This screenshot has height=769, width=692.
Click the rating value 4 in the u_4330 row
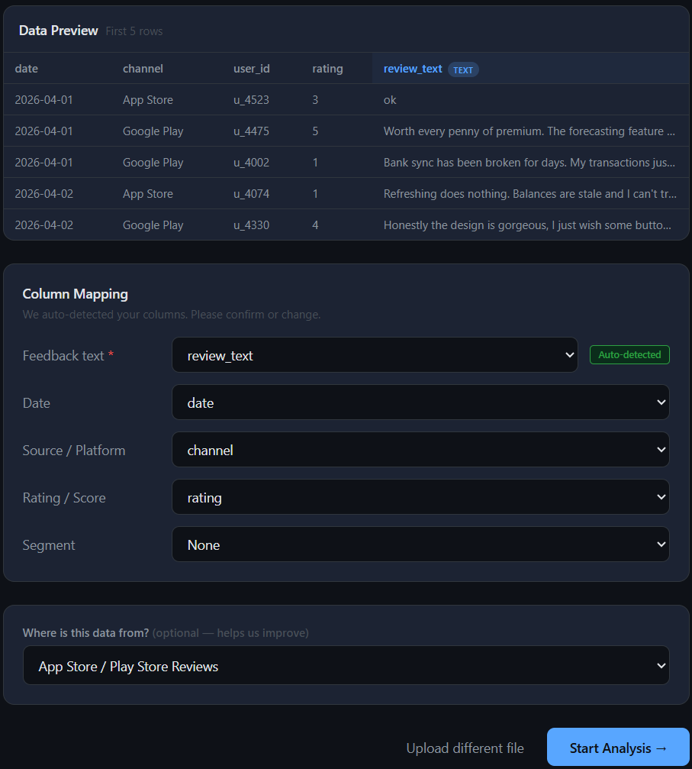coord(315,225)
